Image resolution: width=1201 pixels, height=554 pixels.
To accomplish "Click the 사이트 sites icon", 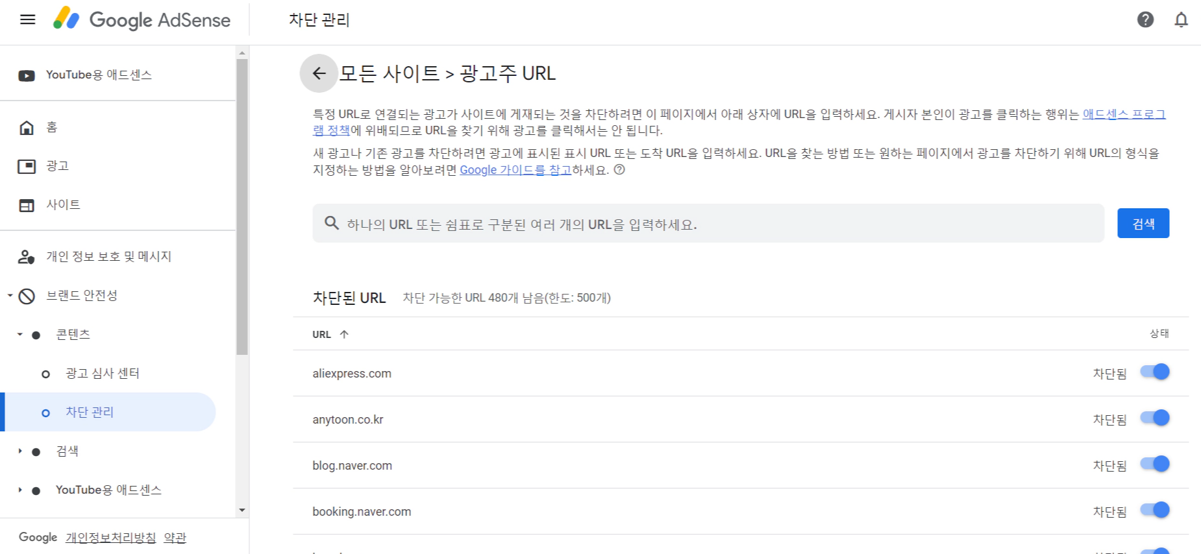I will [27, 205].
